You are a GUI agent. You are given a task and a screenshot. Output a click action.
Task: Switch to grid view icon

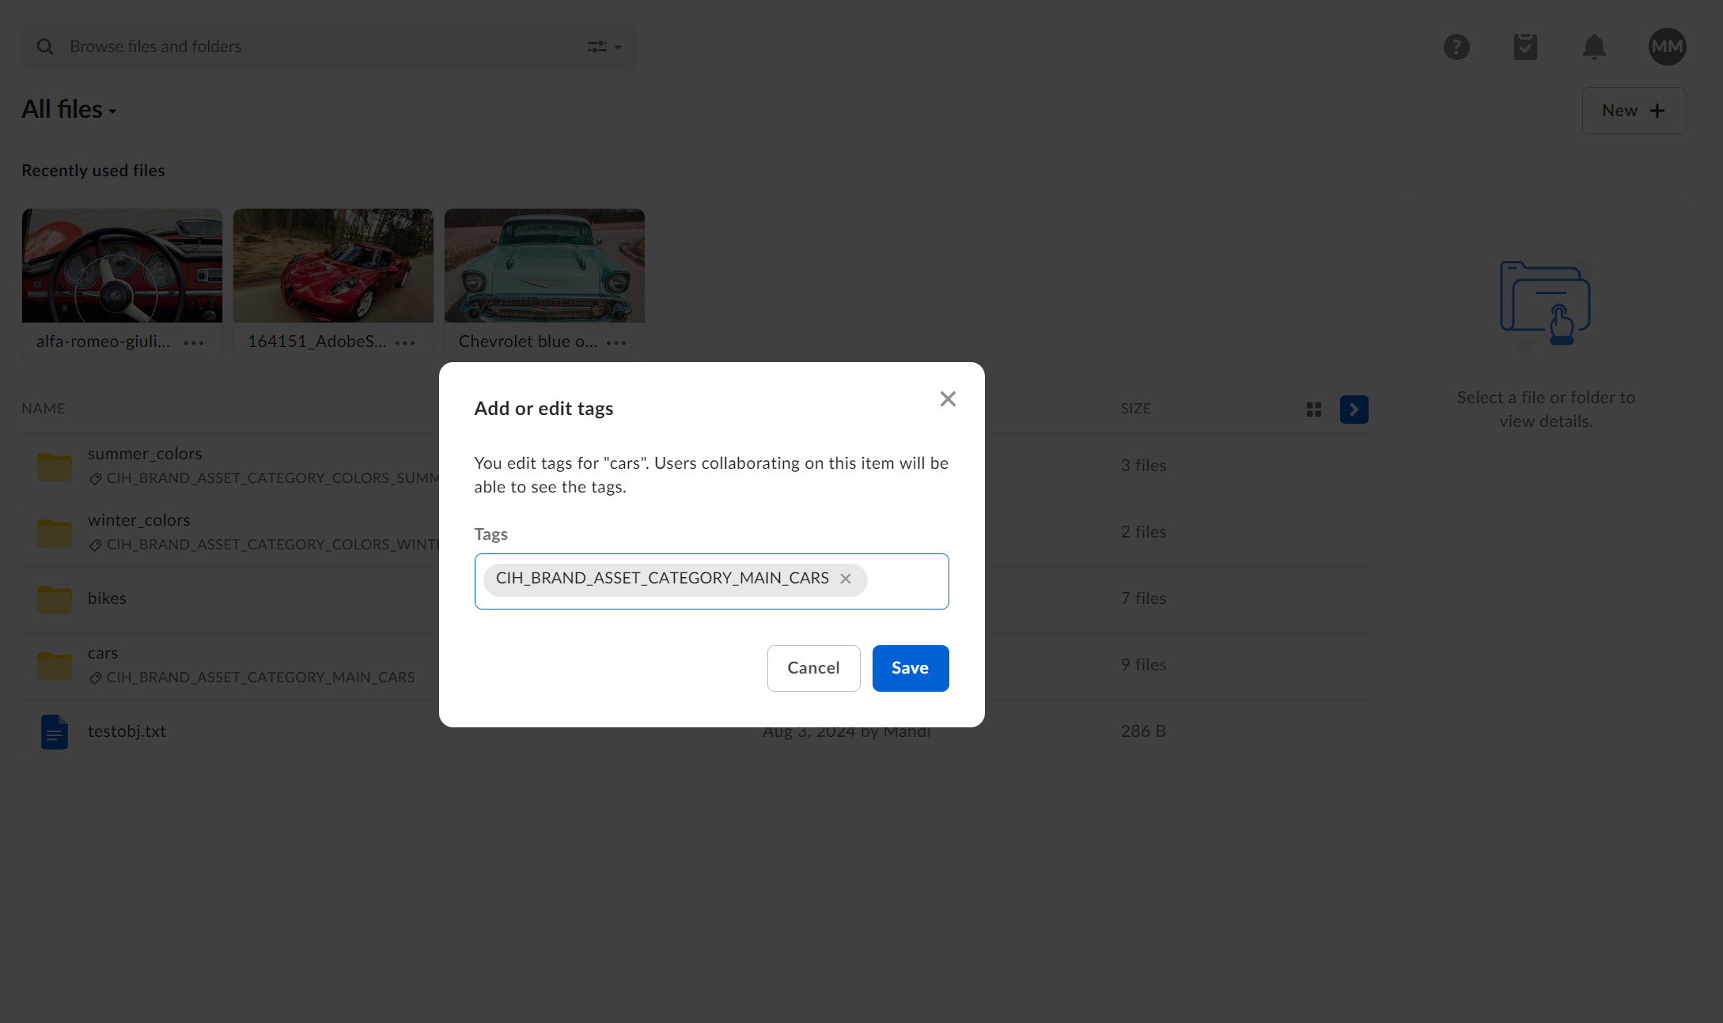[1314, 410]
